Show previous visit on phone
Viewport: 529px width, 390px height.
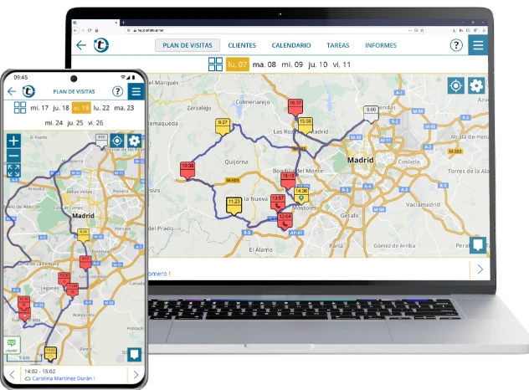coord(13,374)
